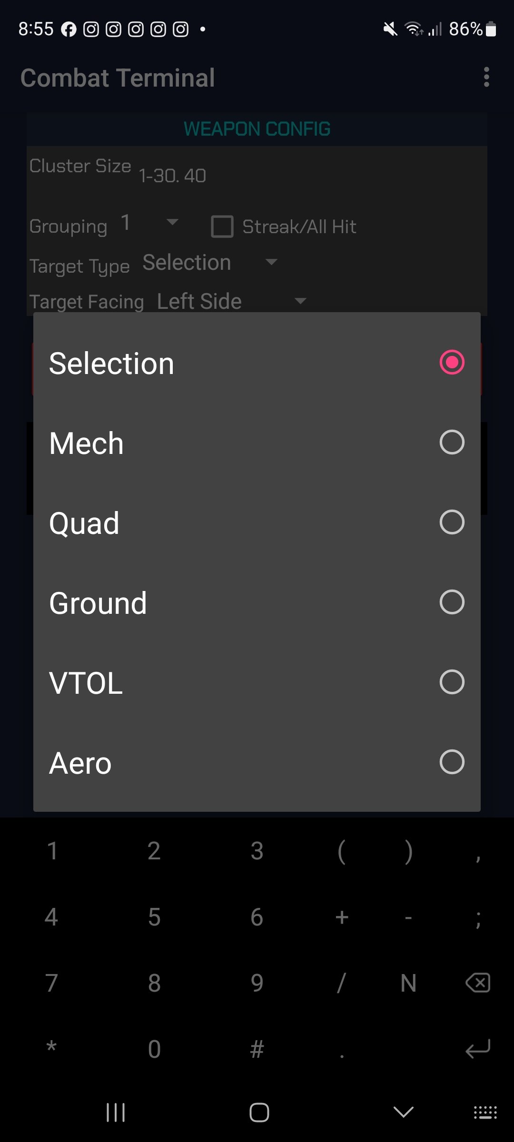Enable the Streak/All Hit checkbox
The width and height of the screenshot is (514, 1142).
[222, 226]
